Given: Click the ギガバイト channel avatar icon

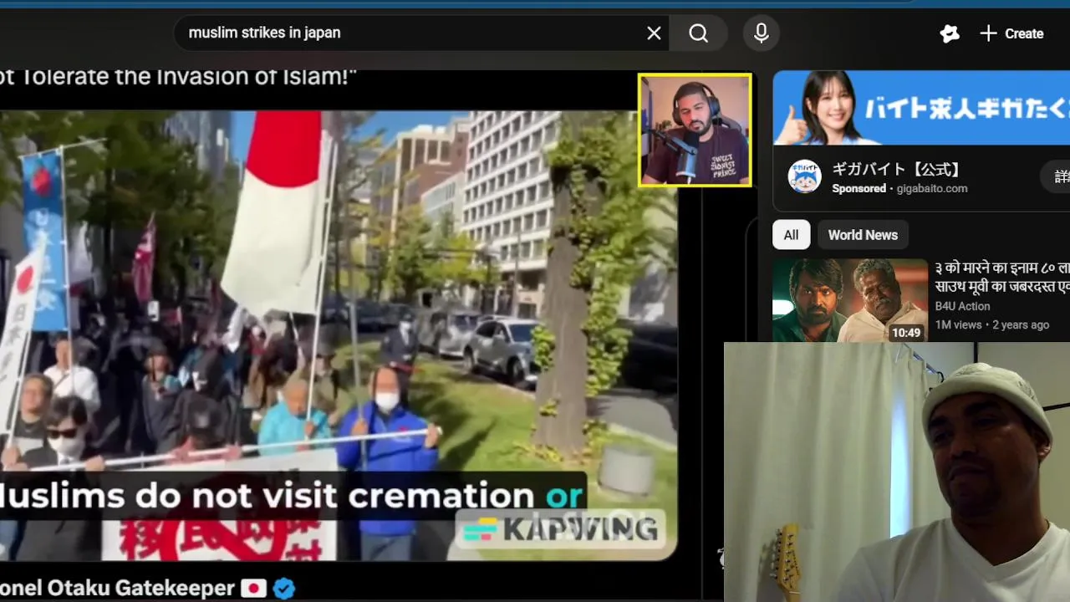Looking at the screenshot, I should pos(804,176).
